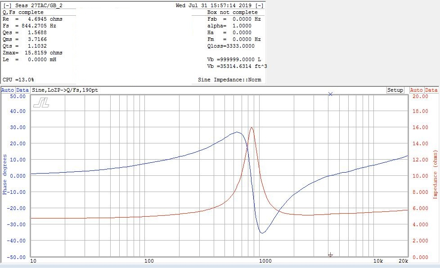Select the blue X cursor marker at the top
Screen dimensions: 440x268
click(331, 94)
